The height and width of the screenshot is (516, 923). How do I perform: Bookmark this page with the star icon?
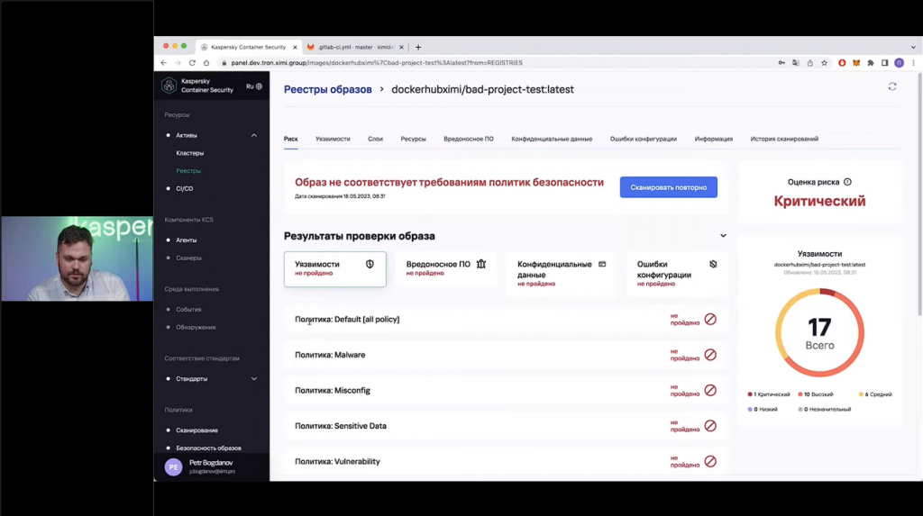pyautogui.click(x=824, y=62)
